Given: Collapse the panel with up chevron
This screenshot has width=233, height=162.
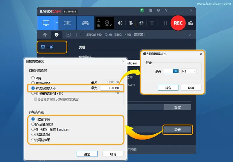Looking at the screenshot, I should pyautogui.click(x=191, y=35).
